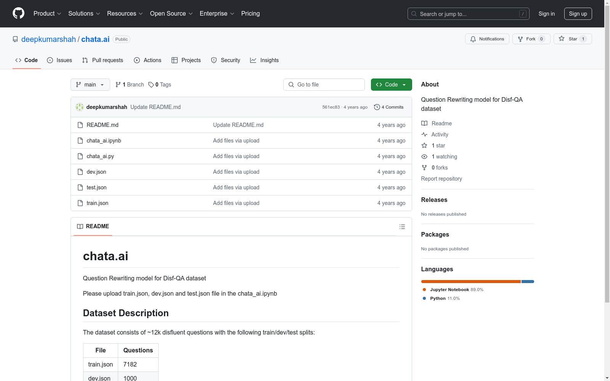Click the book icon beside Readme

[x=424, y=123]
